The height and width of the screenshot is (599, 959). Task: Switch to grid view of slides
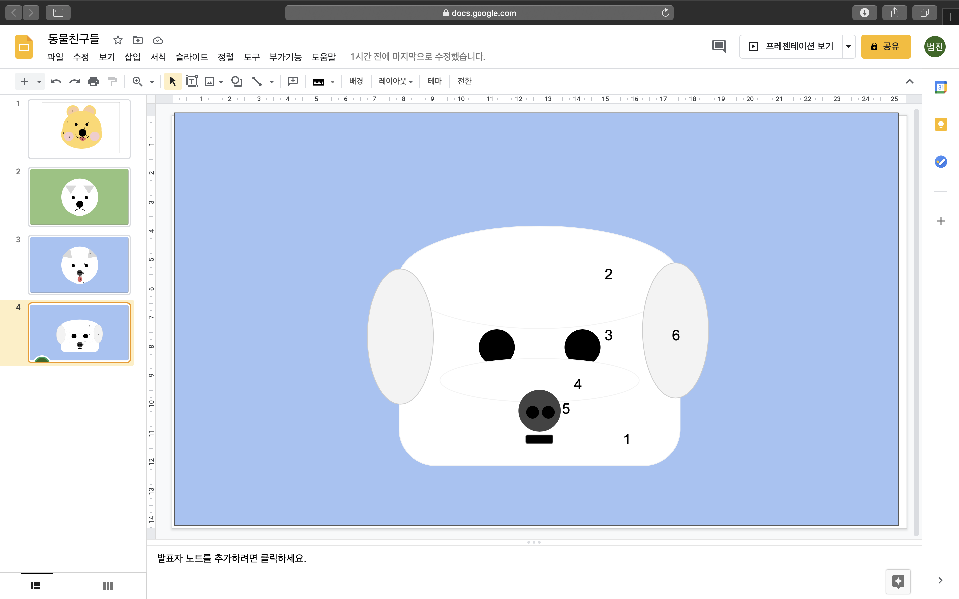click(x=108, y=586)
